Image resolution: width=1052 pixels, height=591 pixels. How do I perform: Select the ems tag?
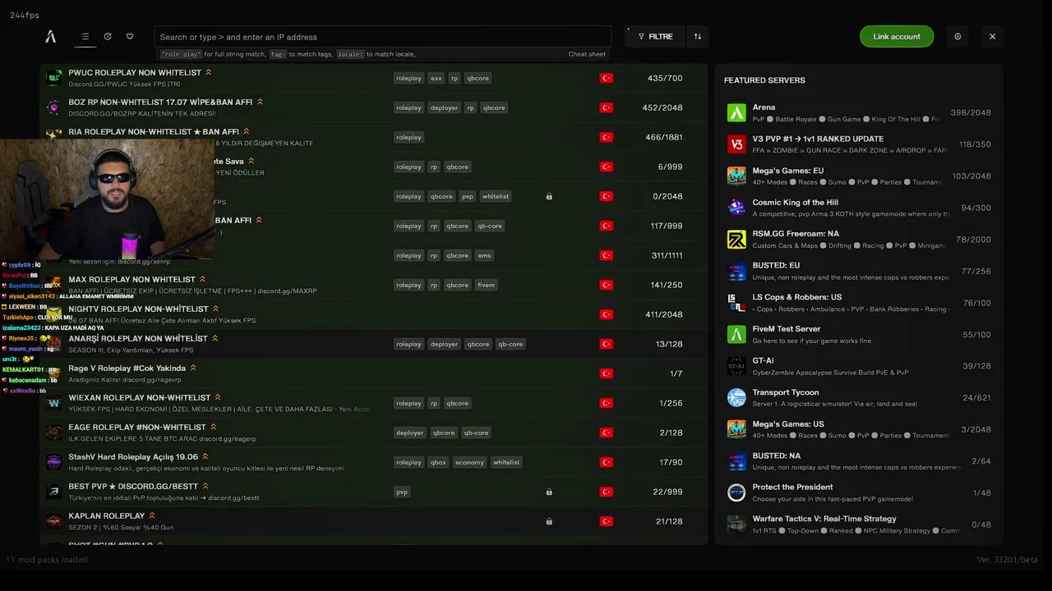pos(484,255)
